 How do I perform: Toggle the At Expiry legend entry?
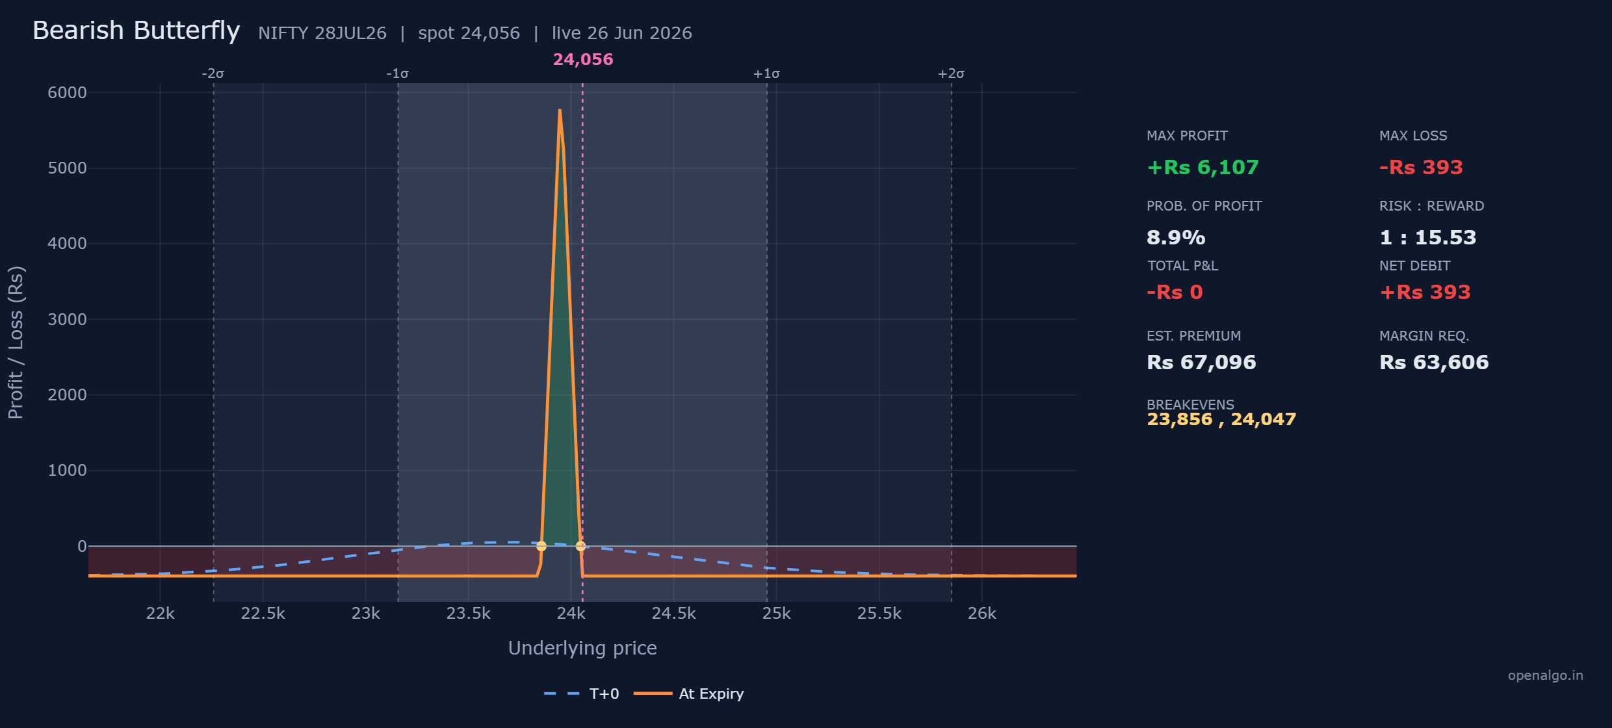(x=689, y=694)
